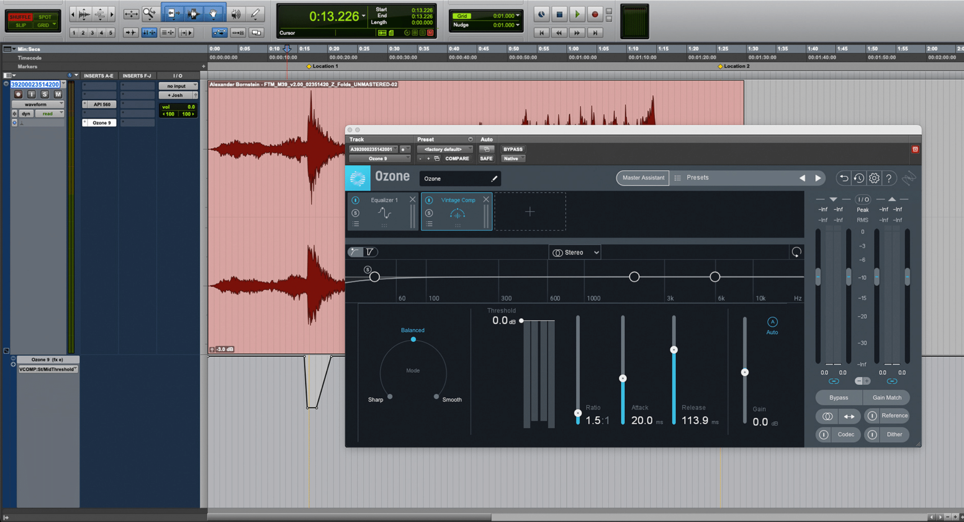
Task: Toggle Vintage Comp module power button
Action: tap(429, 200)
